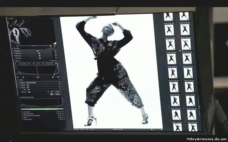228x142 pixels.
Task: Edit the Levels white input field showing 255
Action: click(56, 63)
